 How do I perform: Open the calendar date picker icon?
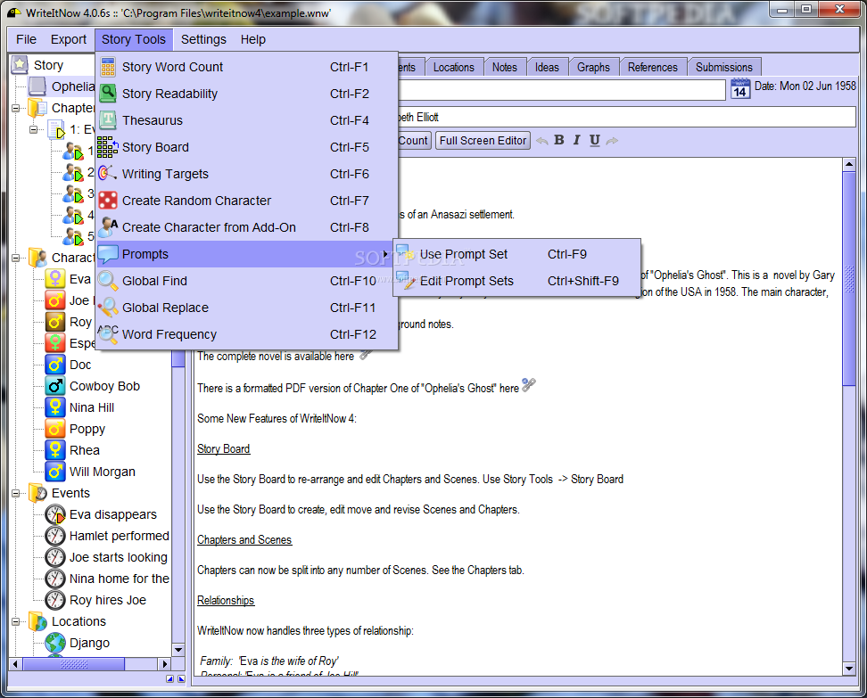739,88
